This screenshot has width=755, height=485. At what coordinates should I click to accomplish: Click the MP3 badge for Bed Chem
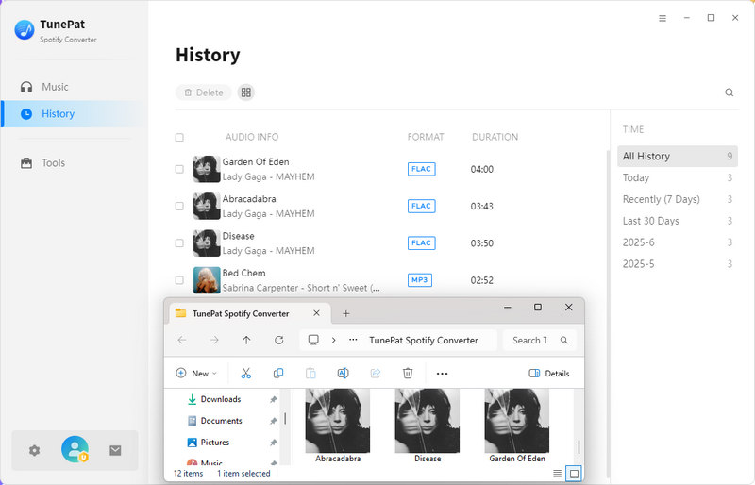tap(420, 280)
